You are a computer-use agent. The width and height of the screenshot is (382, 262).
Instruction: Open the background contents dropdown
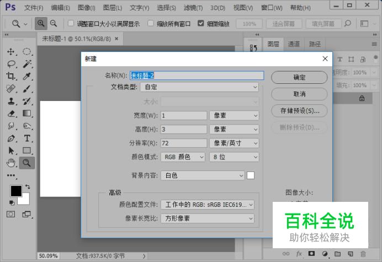[x=203, y=175]
